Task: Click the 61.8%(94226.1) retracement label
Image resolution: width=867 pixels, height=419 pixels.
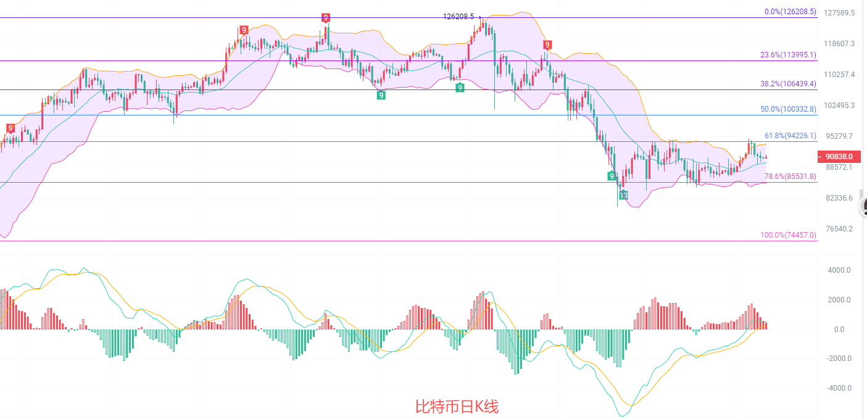Action: pos(790,136)
